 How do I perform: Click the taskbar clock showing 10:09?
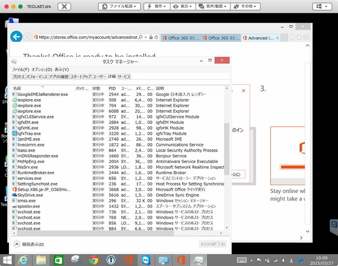322,260
